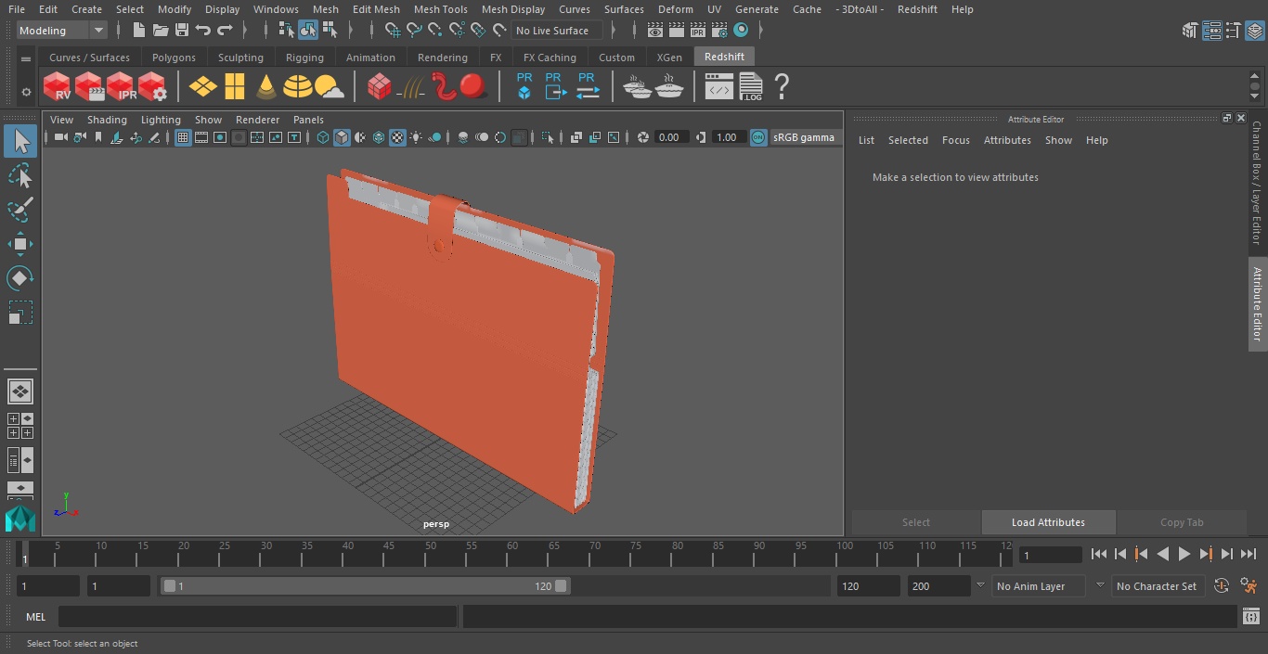Toggle wireframe shading cube icon
This screenshot has width=1268, height=654.
(x=323, y=137)
